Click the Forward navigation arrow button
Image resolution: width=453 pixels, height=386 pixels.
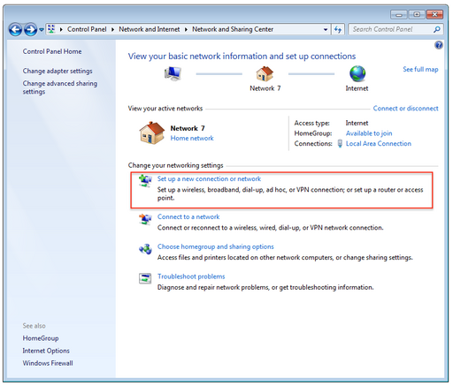pyautogui.click(x=30, y=30)
